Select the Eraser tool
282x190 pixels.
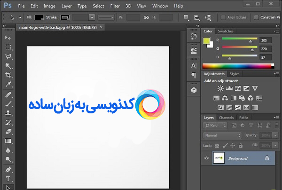(8, 132)
